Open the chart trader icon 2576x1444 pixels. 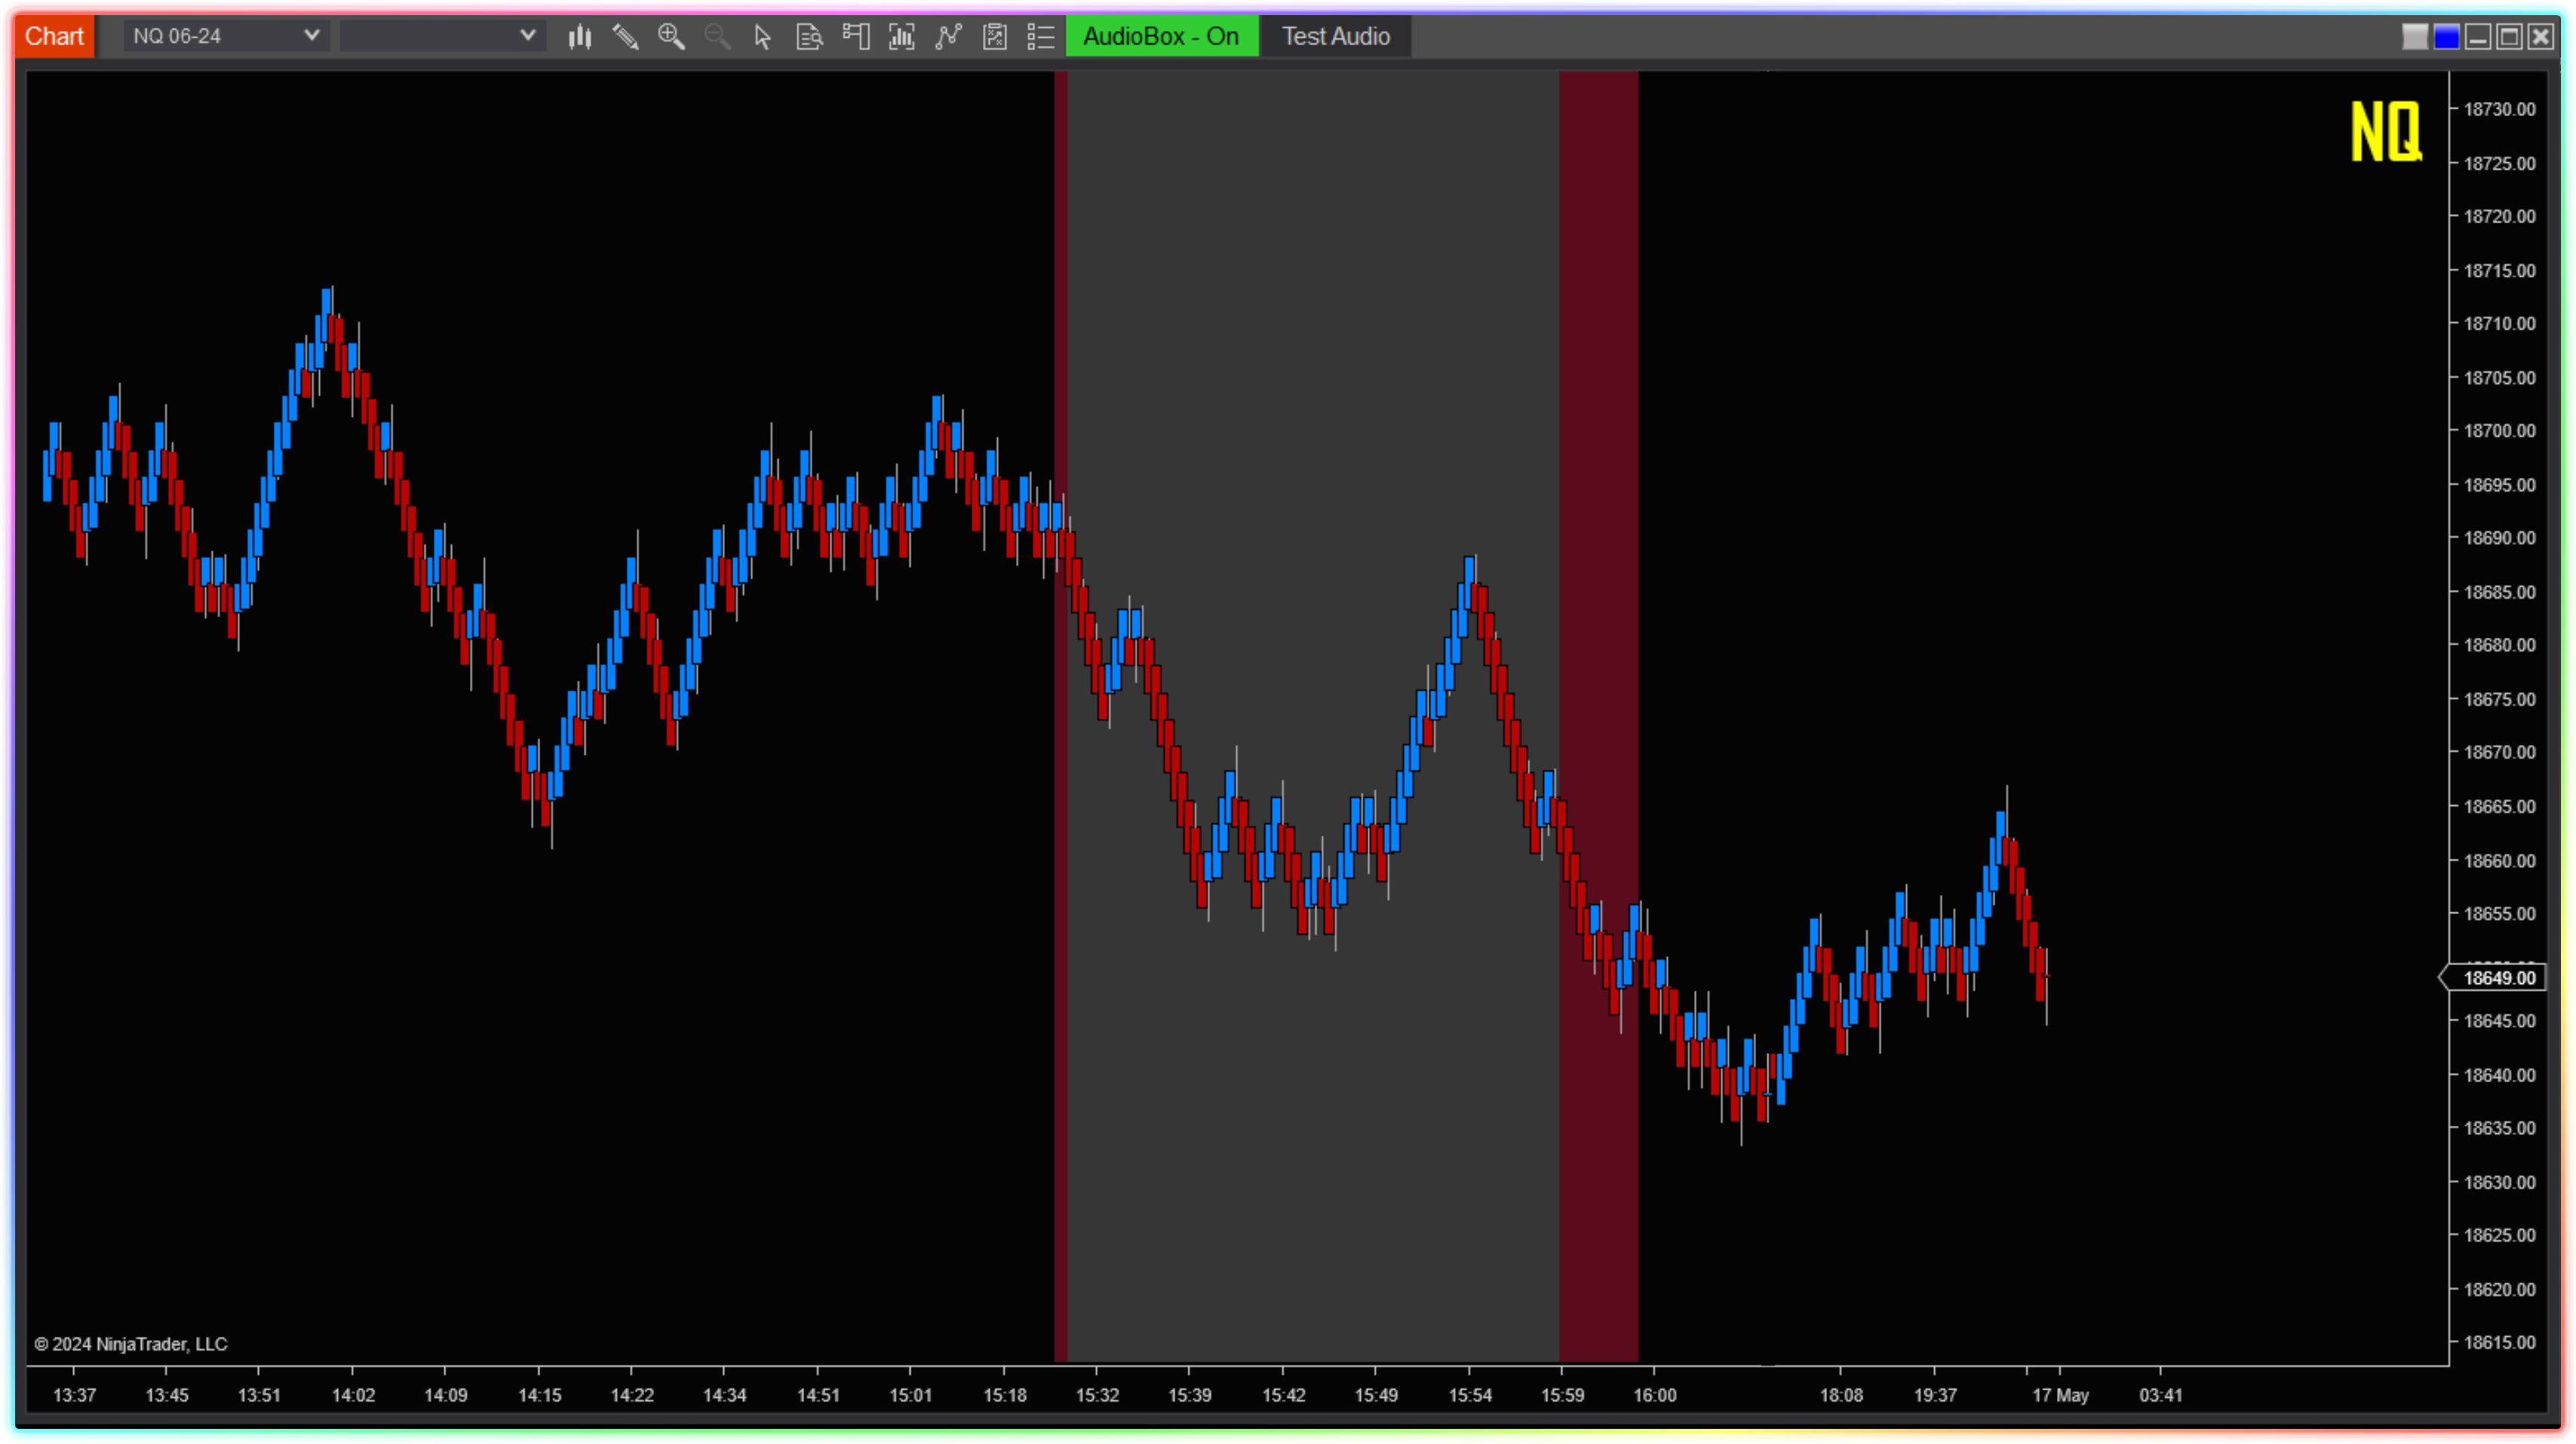tap(855, 37)
